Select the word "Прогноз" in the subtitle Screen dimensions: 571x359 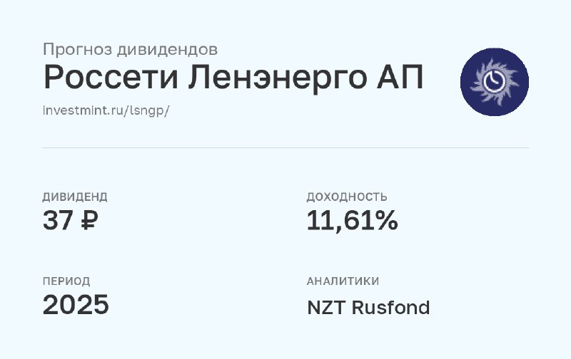(x=75, y=49)
